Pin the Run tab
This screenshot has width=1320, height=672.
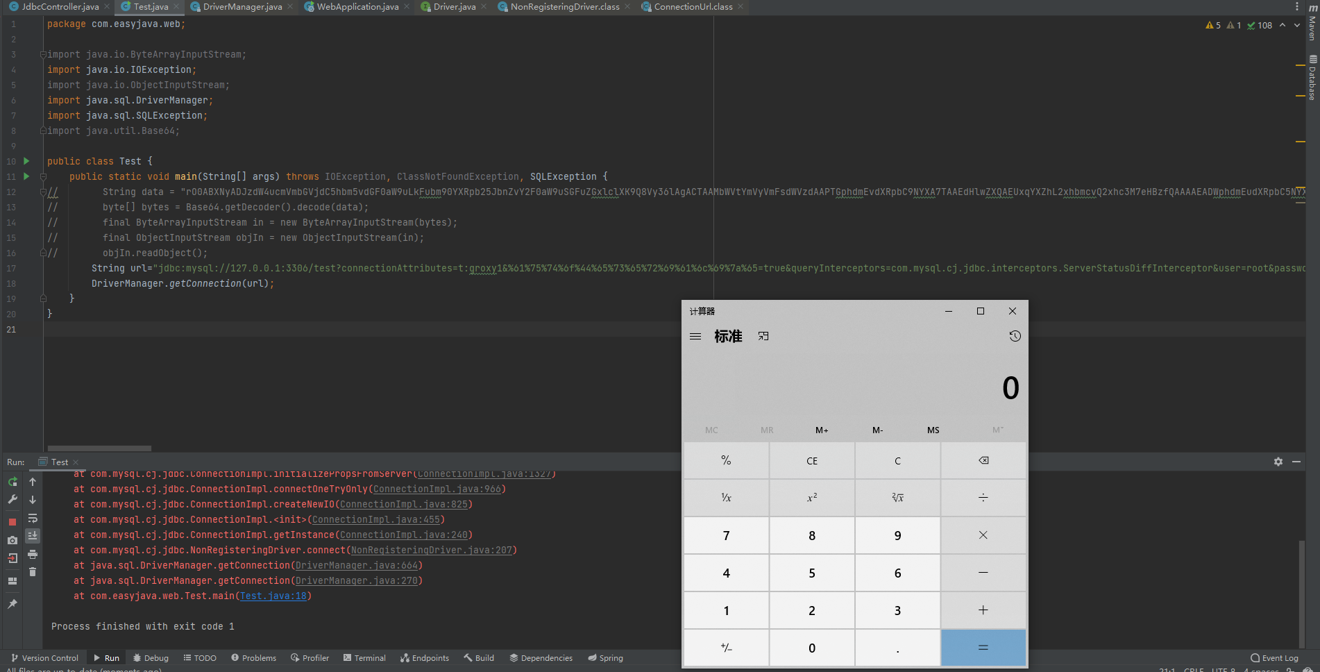[12, 604]
